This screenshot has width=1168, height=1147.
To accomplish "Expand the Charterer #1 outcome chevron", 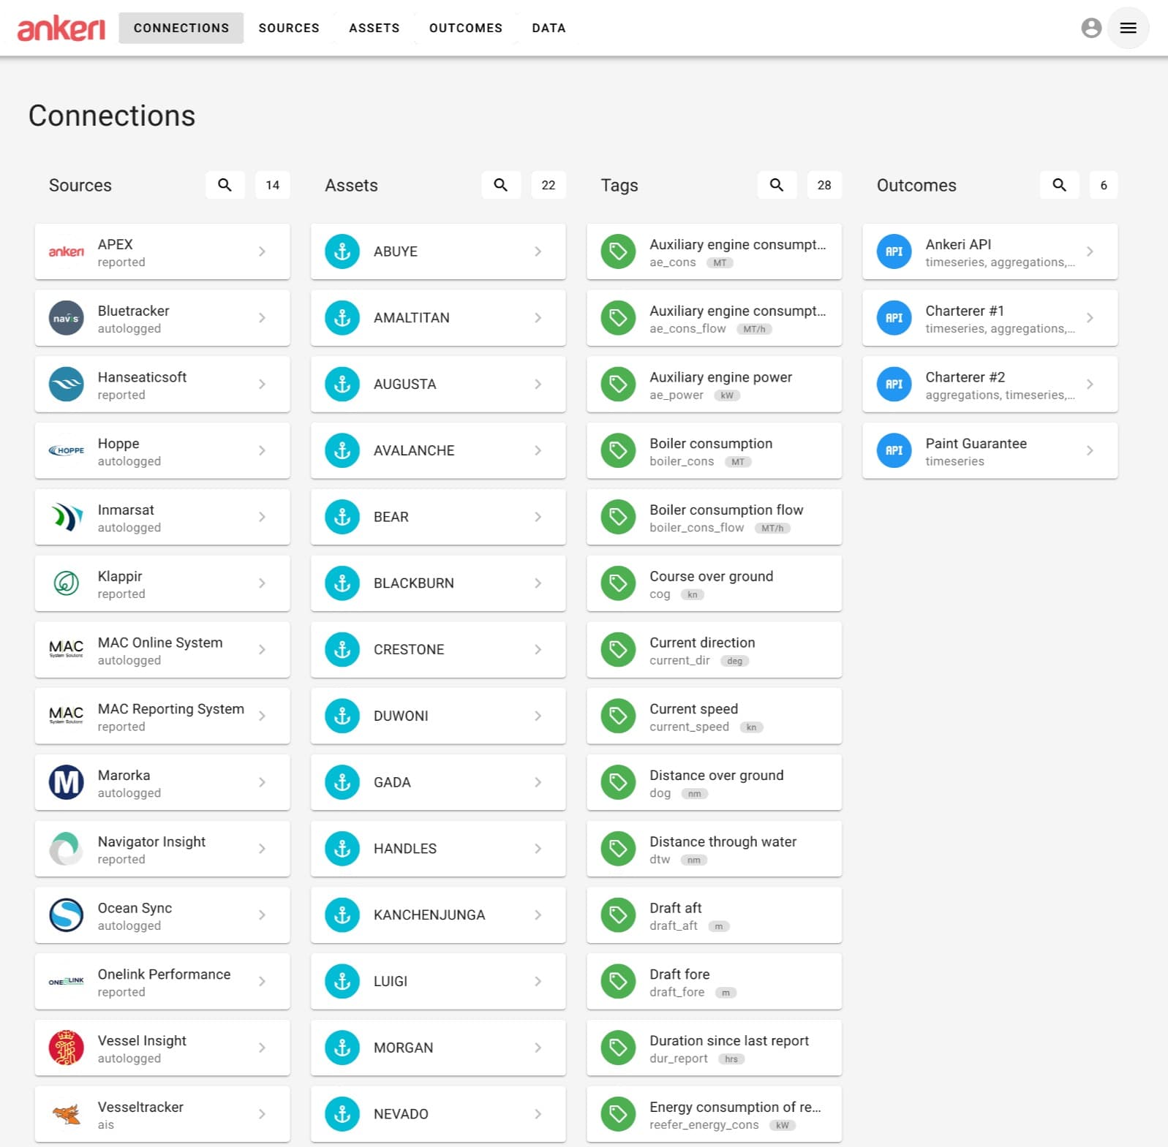I will coord(1090,318).
